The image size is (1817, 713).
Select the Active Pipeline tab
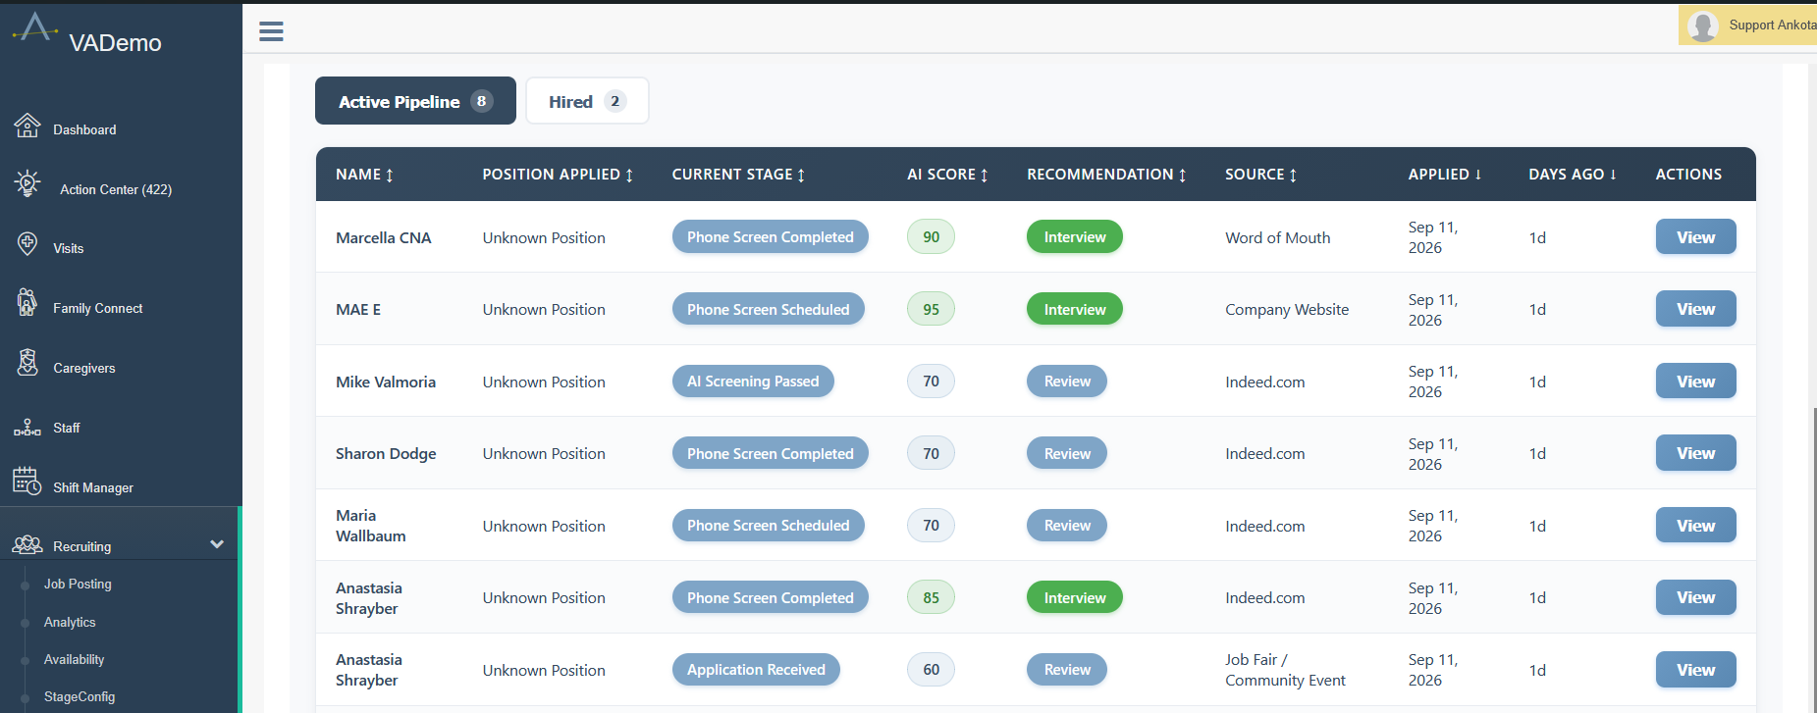click(x=415, y=101)
